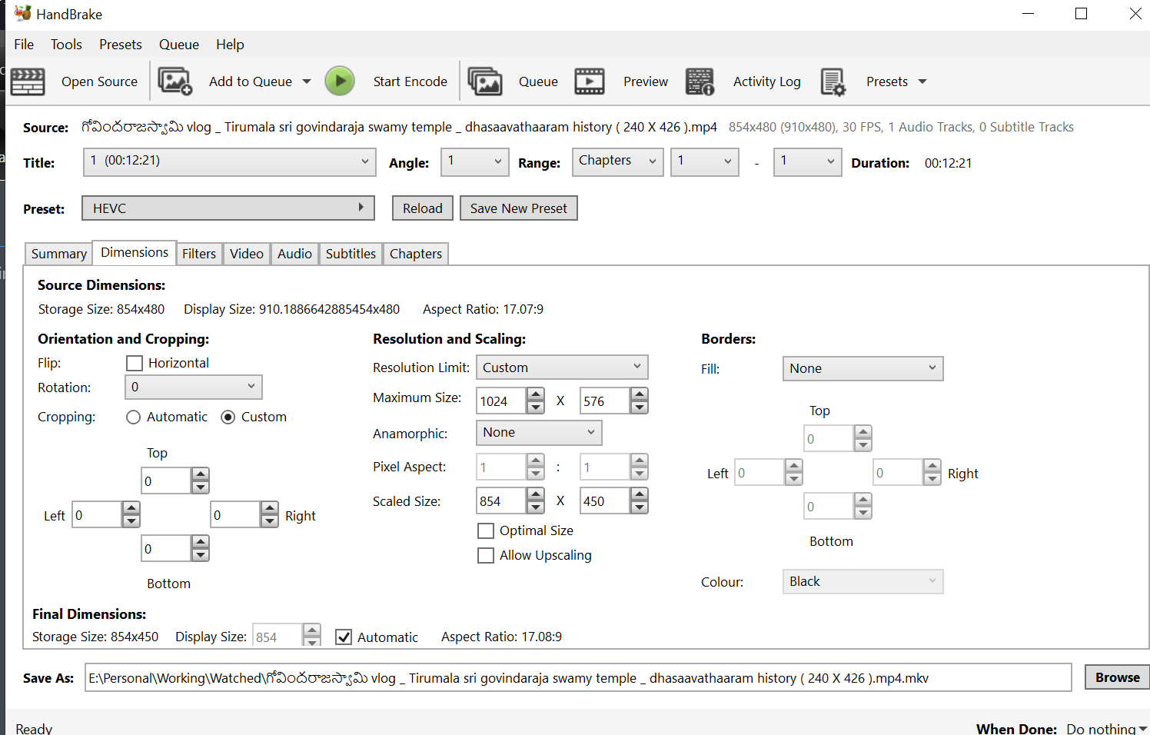Screen dimensions: 1150x735
Task: Open the Tools menu
Action: [66, 45]
